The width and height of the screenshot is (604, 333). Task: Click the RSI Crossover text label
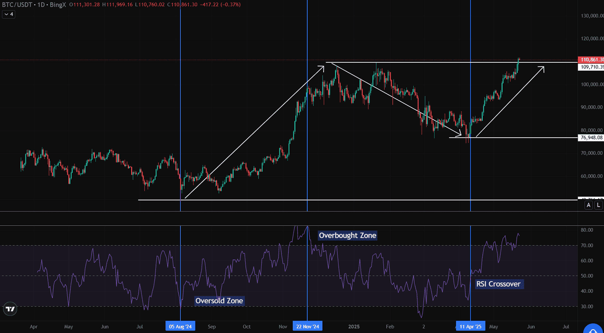(x=500, y=284)
